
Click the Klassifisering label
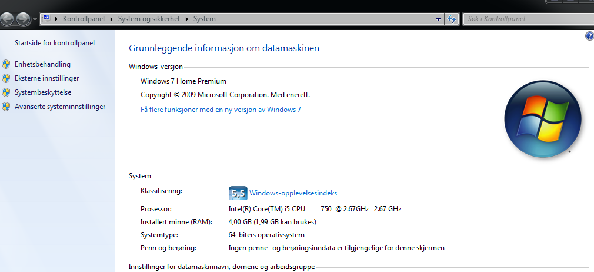point(161,190)
